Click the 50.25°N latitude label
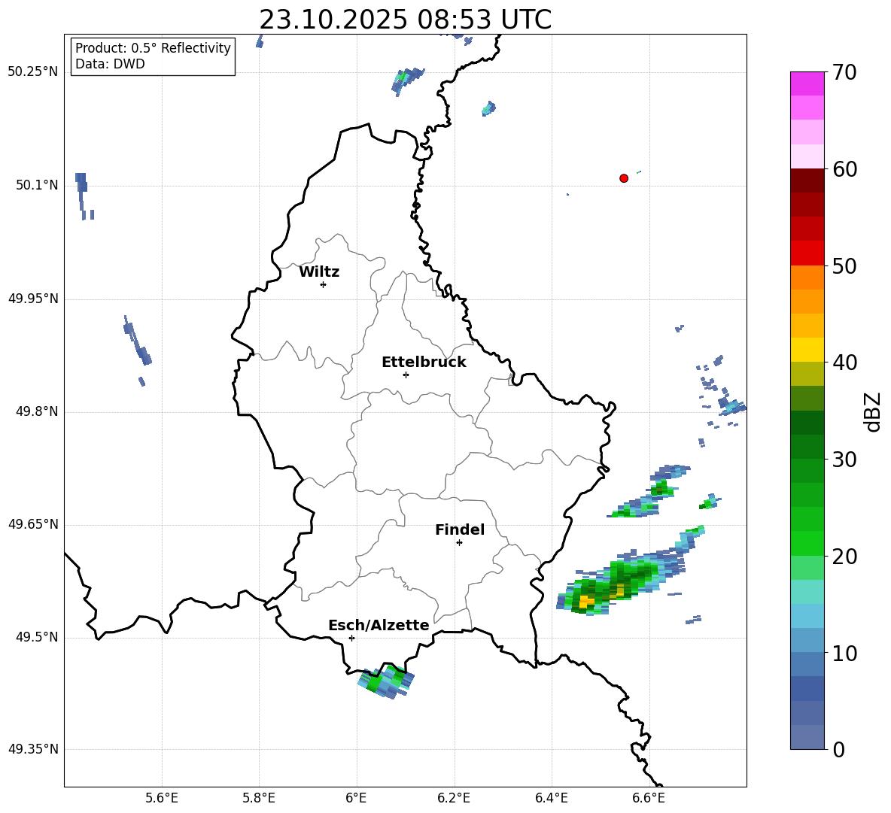Image resolution: width=891 pixels, height=813 pixels. (33, 72)
